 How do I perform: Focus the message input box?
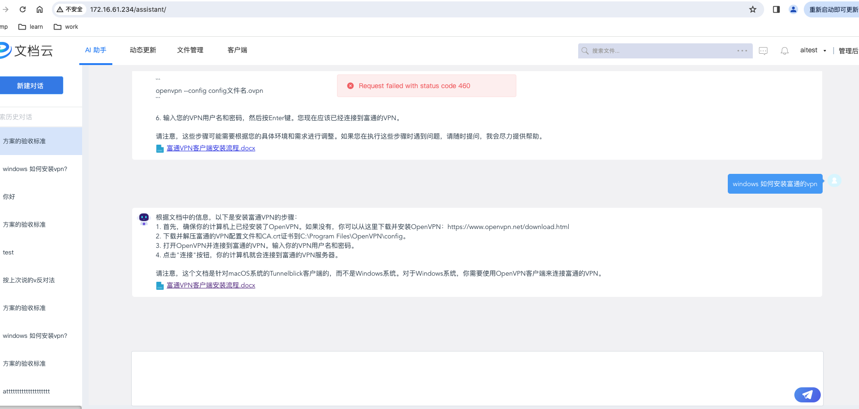coord(477,378)
